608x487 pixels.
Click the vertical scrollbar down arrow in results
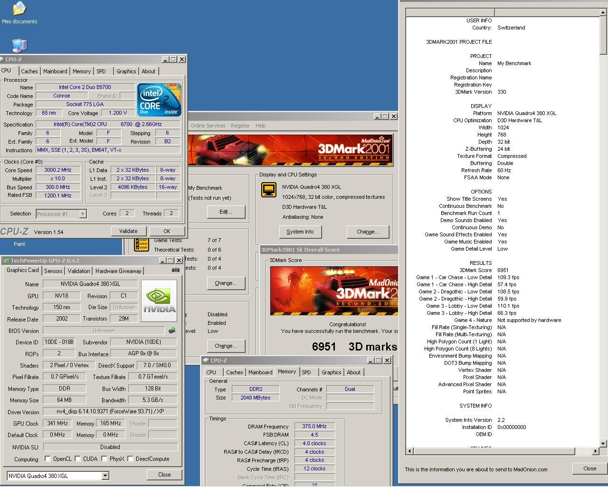pos(603,443)
